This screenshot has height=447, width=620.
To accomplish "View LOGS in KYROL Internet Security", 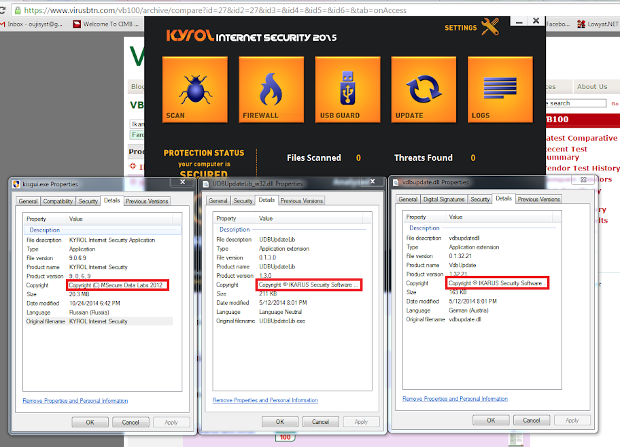I will (500, 89).
